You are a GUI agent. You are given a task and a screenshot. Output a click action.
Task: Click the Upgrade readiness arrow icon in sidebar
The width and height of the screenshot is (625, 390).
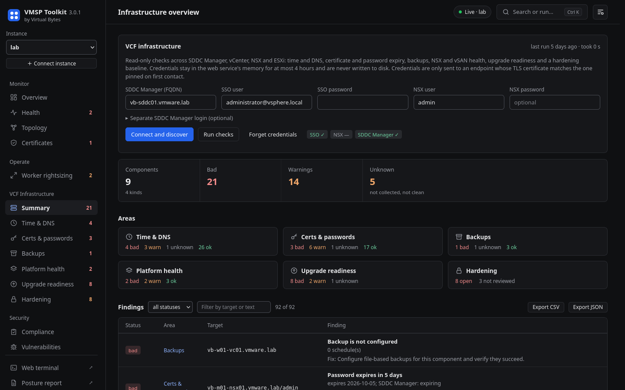tap(14, 284)
